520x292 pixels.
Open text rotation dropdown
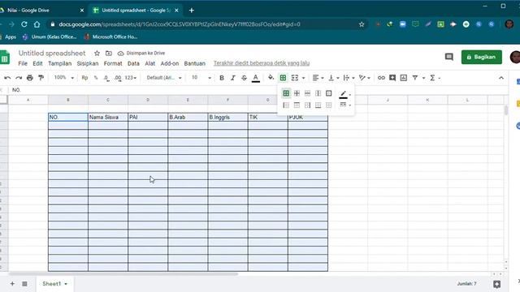(x=365, y=78)
